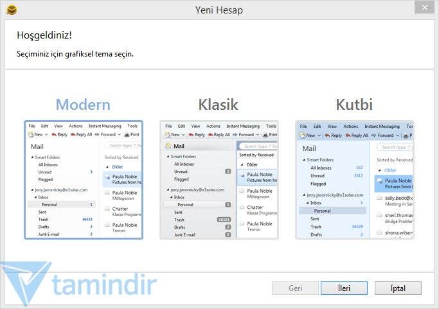The image size is (439, 309).
Task: Collapse the Older group in Klasik preview
Action: pos(240,165)
